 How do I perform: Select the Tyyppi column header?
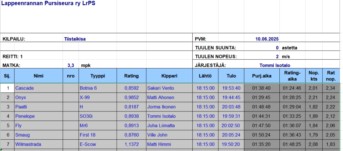tap(97, 76)
